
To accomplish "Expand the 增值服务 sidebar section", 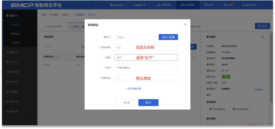I will (20, 112).
